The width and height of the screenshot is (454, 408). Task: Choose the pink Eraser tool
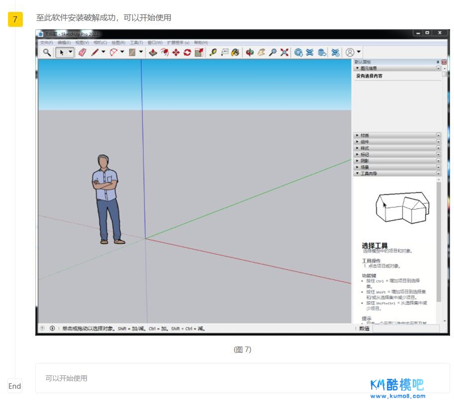tap(83, 52)
